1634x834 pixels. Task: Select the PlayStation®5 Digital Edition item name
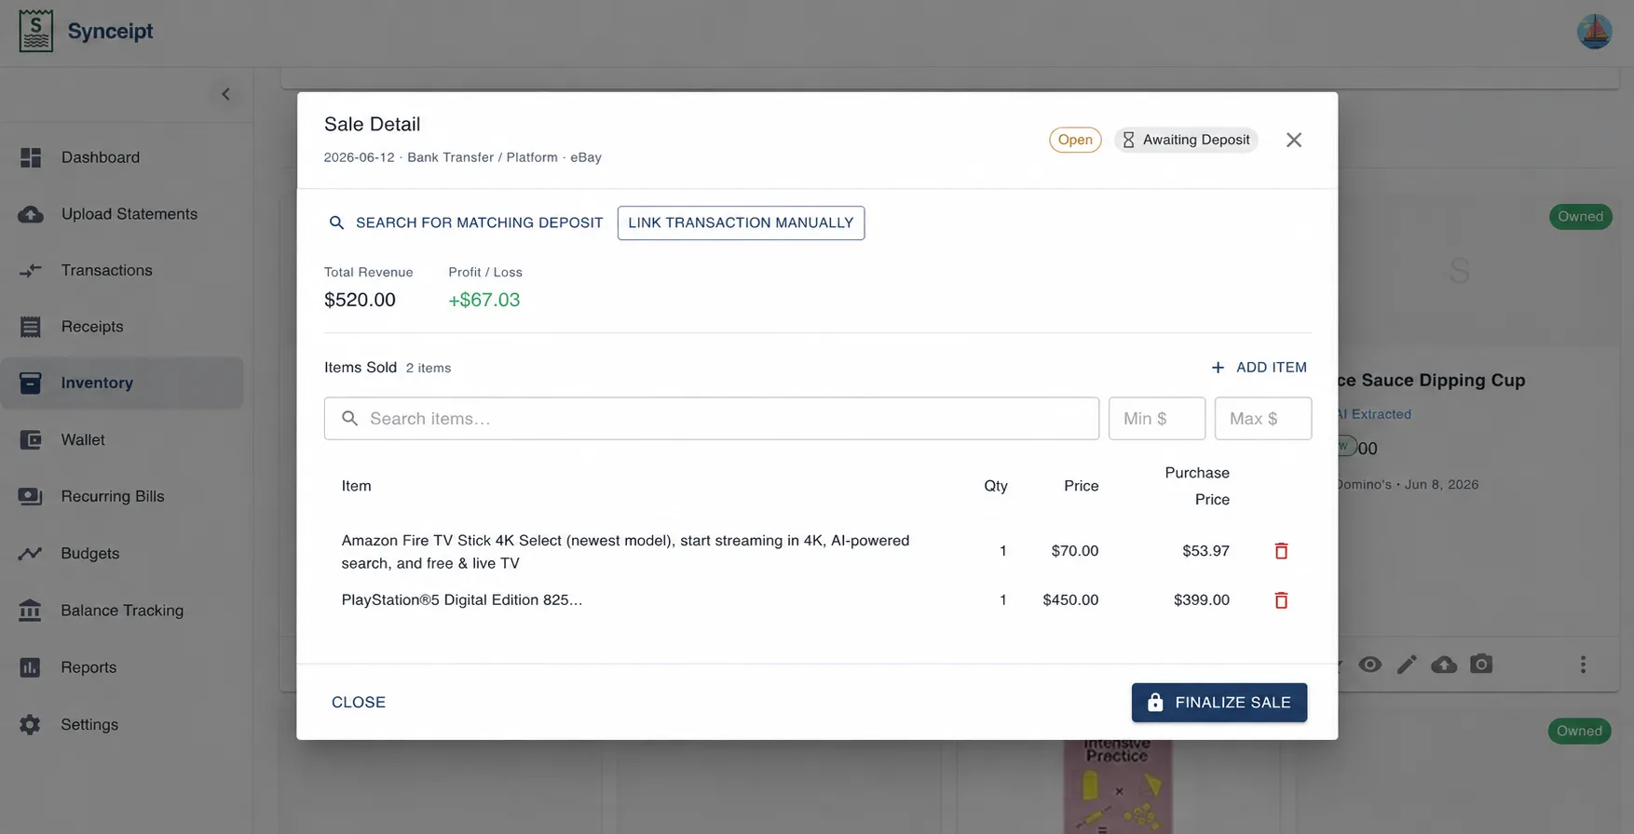tap(462, 600)
